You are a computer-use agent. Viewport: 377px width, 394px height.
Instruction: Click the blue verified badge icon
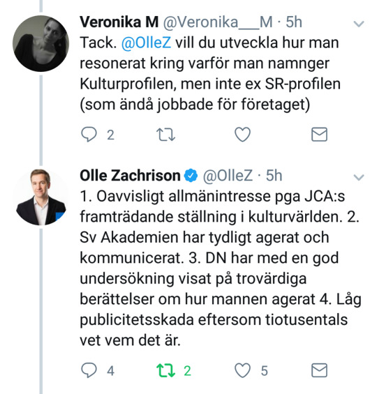[x=191, y=176]
